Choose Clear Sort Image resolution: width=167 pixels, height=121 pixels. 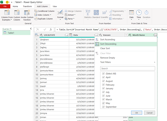tap(126, 48)
